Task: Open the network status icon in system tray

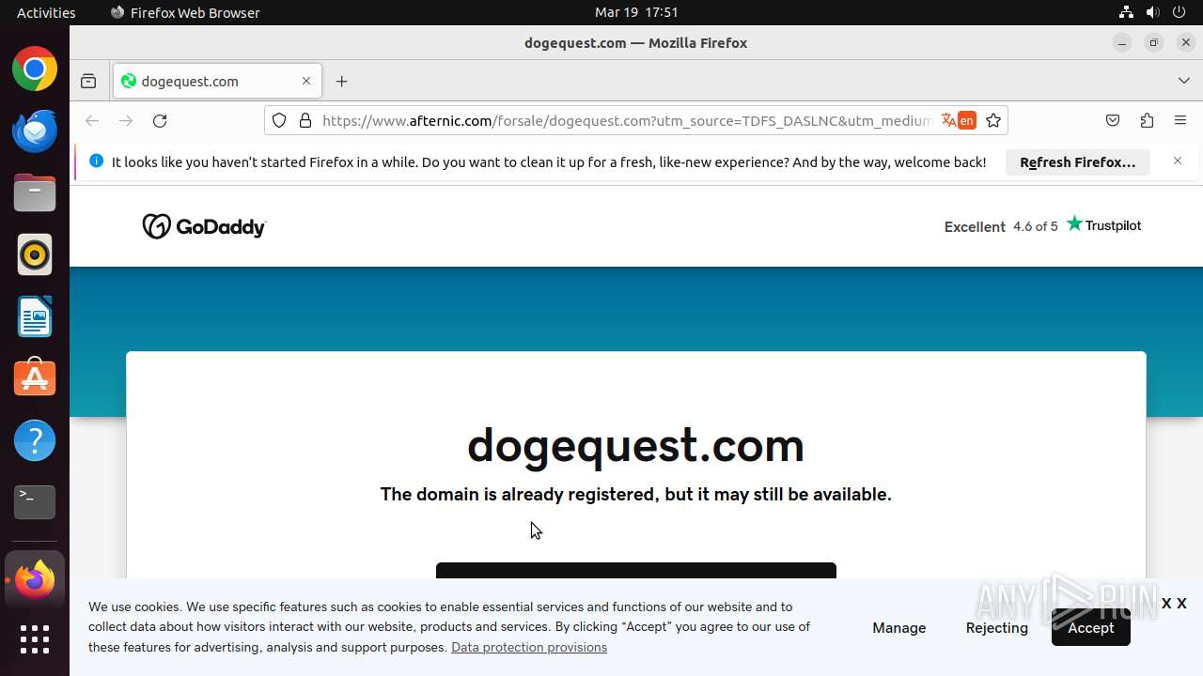Action: pos(1126,12)
